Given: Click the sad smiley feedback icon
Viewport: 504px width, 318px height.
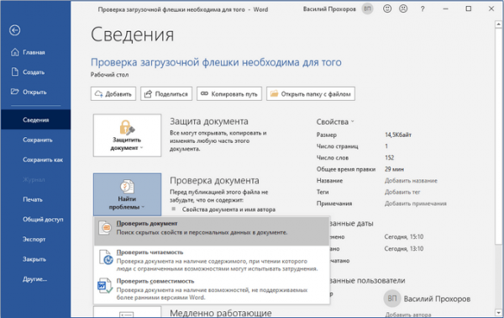Looking at the screenshot, I should (403, 9).
